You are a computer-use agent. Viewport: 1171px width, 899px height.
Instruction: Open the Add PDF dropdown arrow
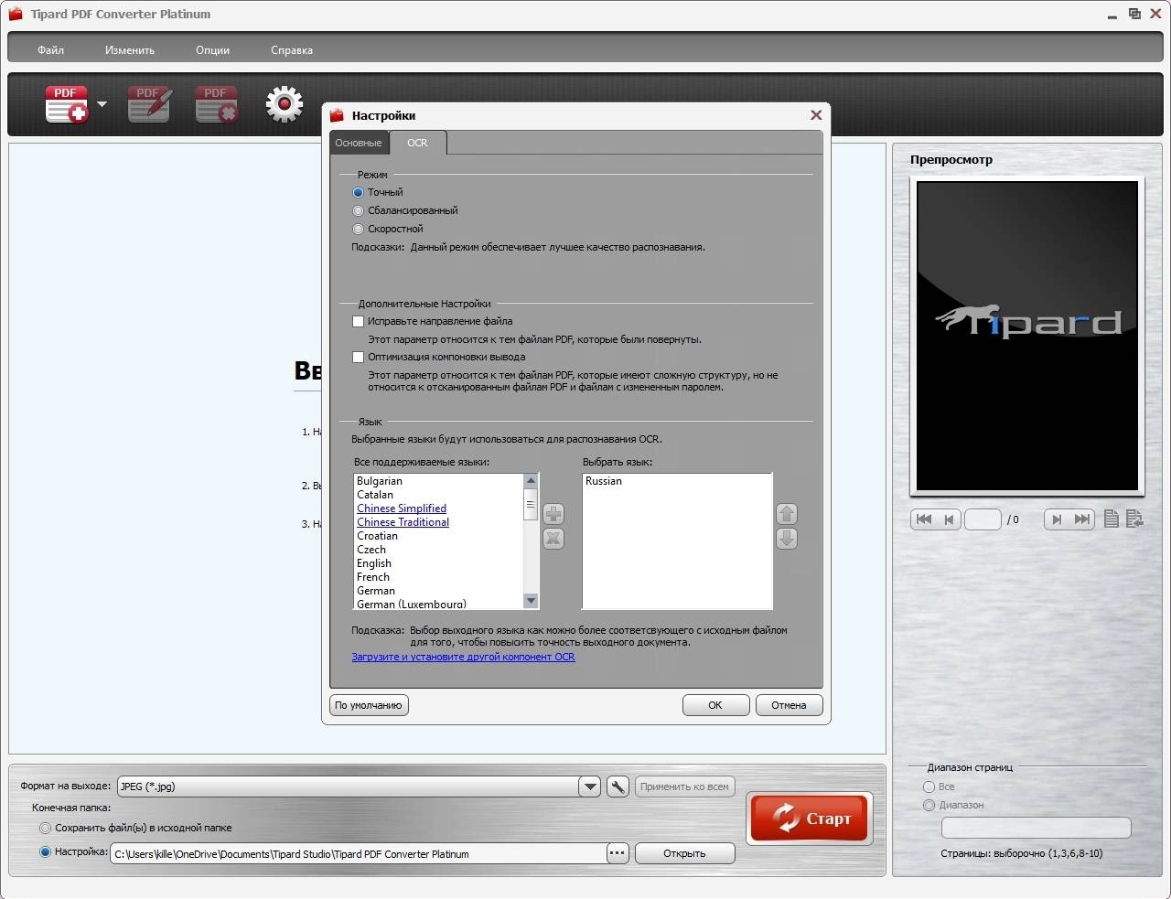[x=102, y=104]
